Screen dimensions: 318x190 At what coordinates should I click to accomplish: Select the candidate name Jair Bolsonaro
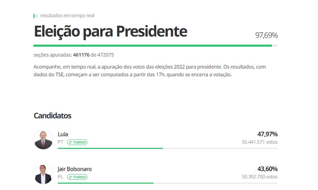(x=75, y=169)
